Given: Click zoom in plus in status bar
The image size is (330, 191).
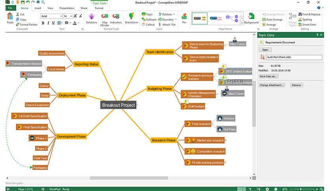Looking at the screenshot, I should [317, 189].
